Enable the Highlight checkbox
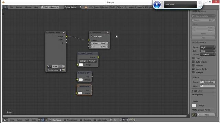This screenshot has width=220, height=123. click(193, 72)
